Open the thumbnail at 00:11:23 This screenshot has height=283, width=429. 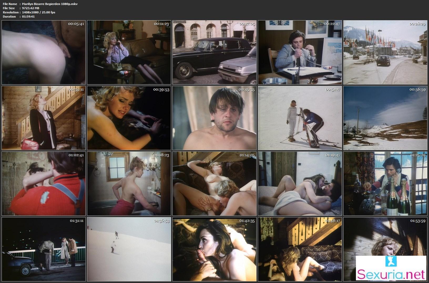click(x=129, y=53)
